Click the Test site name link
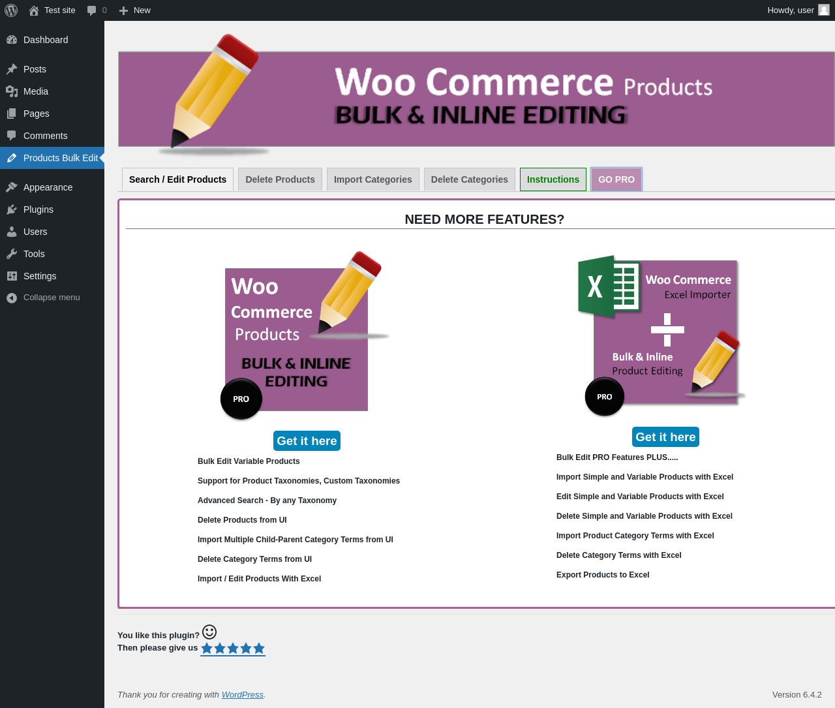This screenshot has height=708, width=835. pyautogui.click(x=60, y=10)
